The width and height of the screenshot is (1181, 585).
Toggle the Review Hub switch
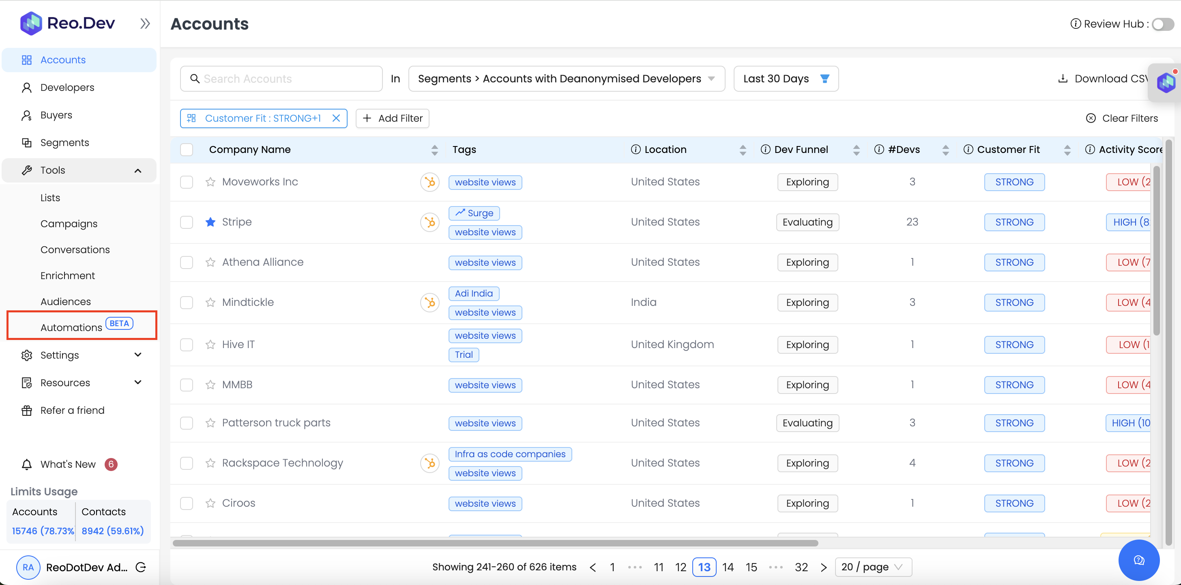click(1162, 24)
